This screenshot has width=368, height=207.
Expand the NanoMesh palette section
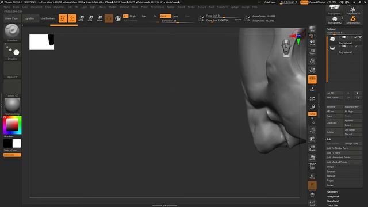click(x=333, y=201)
